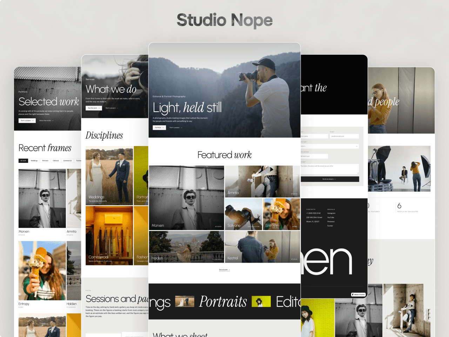Screen dimensions: 449x337
Task: Open the See all work link
Action: pyautogui.click(x=224, y=270)
